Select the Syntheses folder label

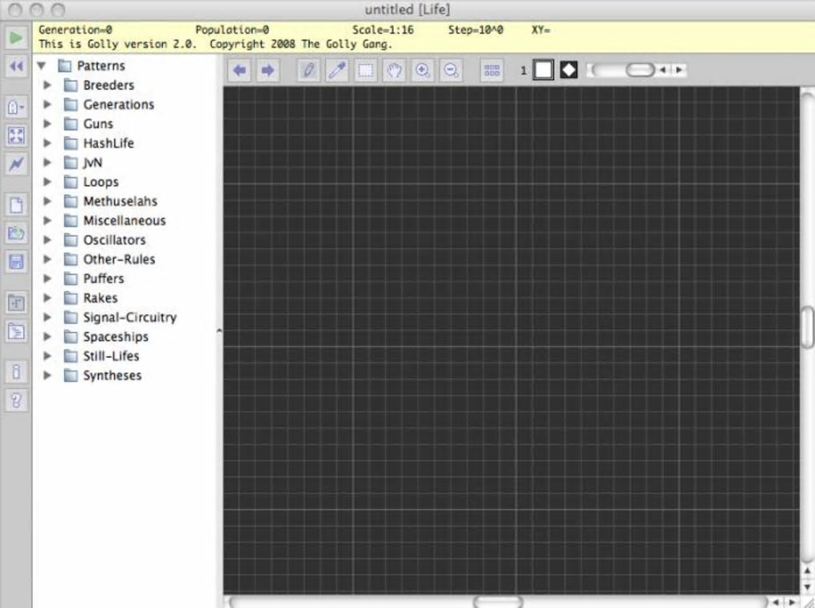113,376
